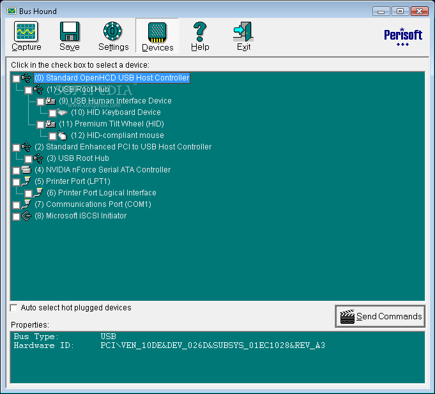This screenshot has width=435, height=394.
Task: Check box for (12) HID-compliant mouse
Action: (x=52, y=136)
